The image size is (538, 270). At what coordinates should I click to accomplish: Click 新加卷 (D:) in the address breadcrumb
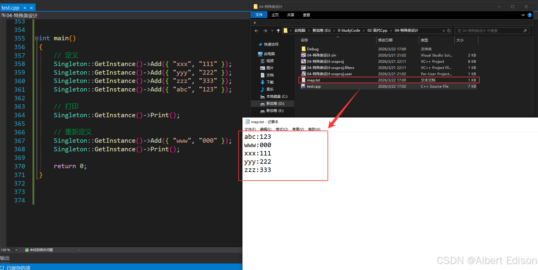click(321, 30)
